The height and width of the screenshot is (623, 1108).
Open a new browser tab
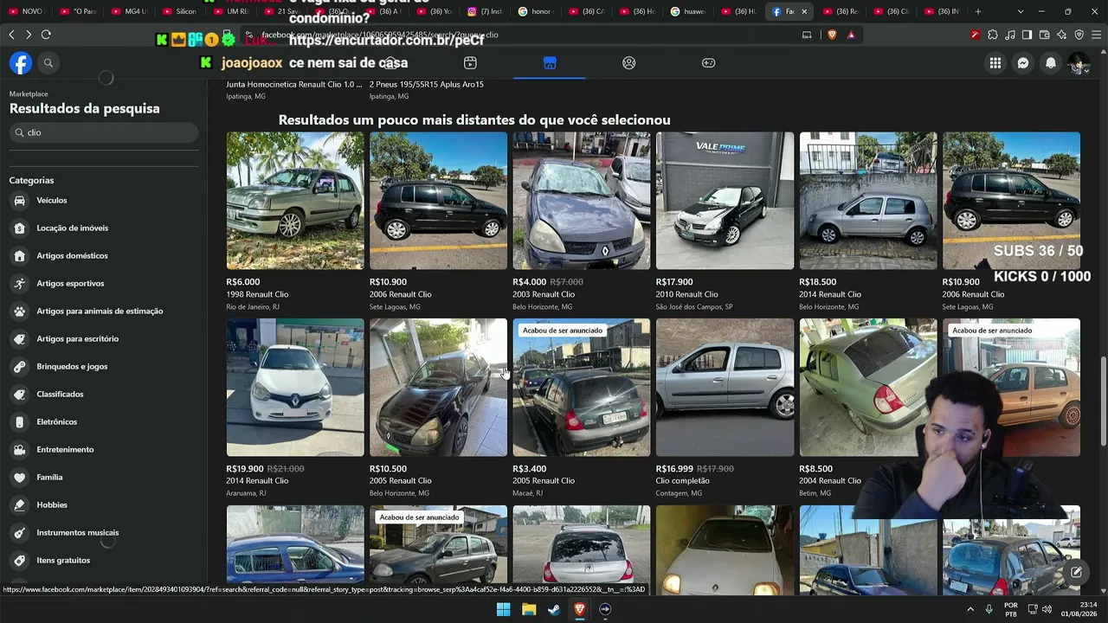coord(978,11)
